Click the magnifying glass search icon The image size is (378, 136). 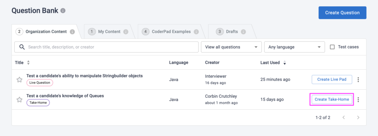point(22,47)
